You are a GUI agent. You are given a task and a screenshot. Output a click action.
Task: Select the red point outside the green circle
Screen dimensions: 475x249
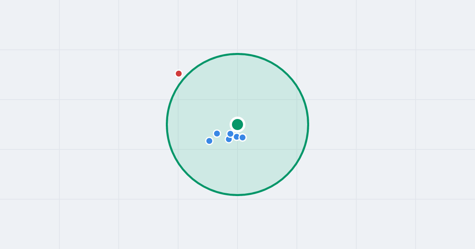coord(179,74)
